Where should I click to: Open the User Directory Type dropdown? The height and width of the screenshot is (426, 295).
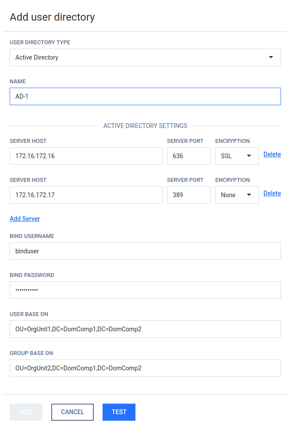[145, 57]
